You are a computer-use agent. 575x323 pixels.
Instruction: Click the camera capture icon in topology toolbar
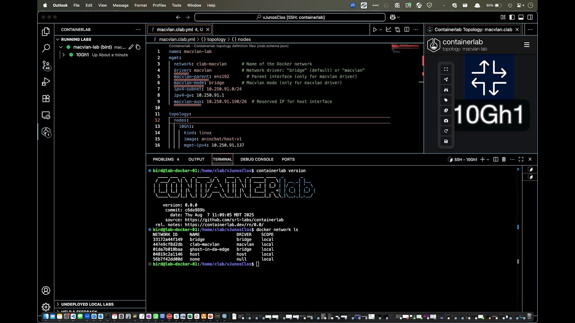(x=446, y=121)
